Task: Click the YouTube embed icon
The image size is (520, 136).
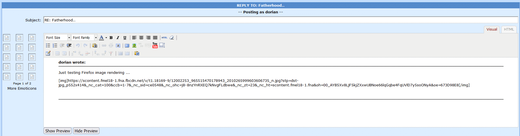Action: (155, 46)
